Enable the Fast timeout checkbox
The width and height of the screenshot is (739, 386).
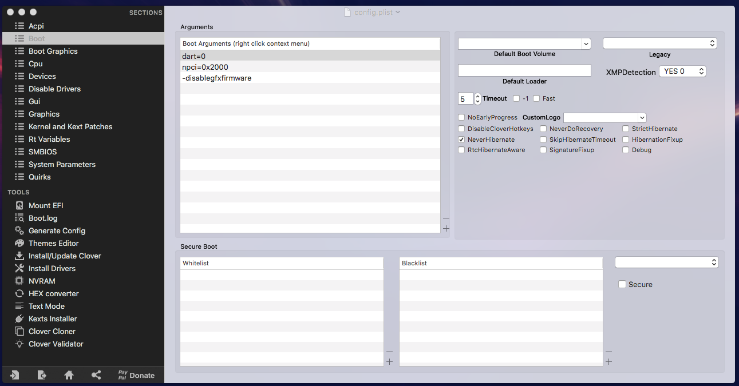click(x=536, y=98)
